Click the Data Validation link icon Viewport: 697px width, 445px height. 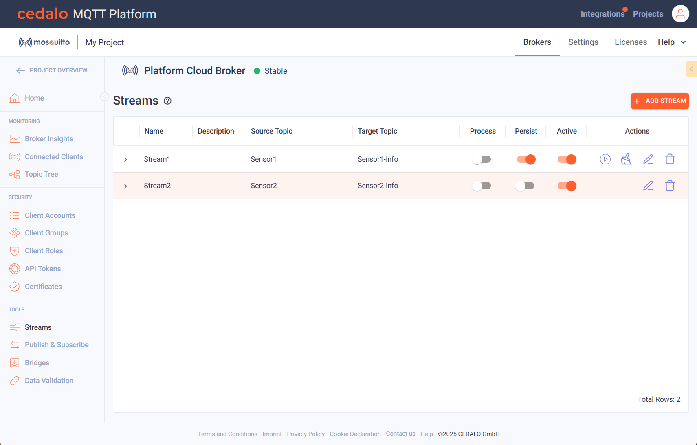(15, 381)
